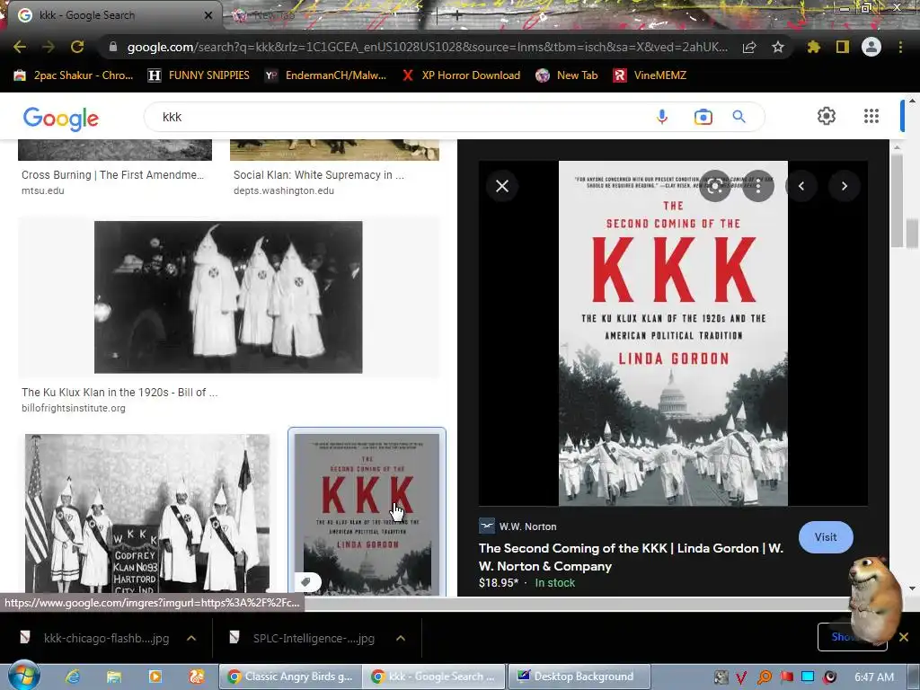Screen dimensions: 920x690
Task: Open New Tab bookmark
Action: coord(567,75)
